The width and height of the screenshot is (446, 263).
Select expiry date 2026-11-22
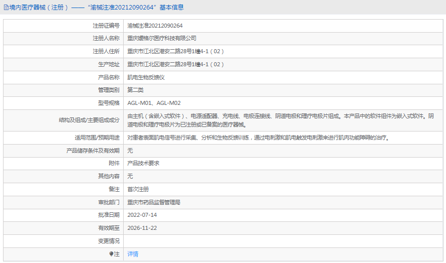[142, 228]
